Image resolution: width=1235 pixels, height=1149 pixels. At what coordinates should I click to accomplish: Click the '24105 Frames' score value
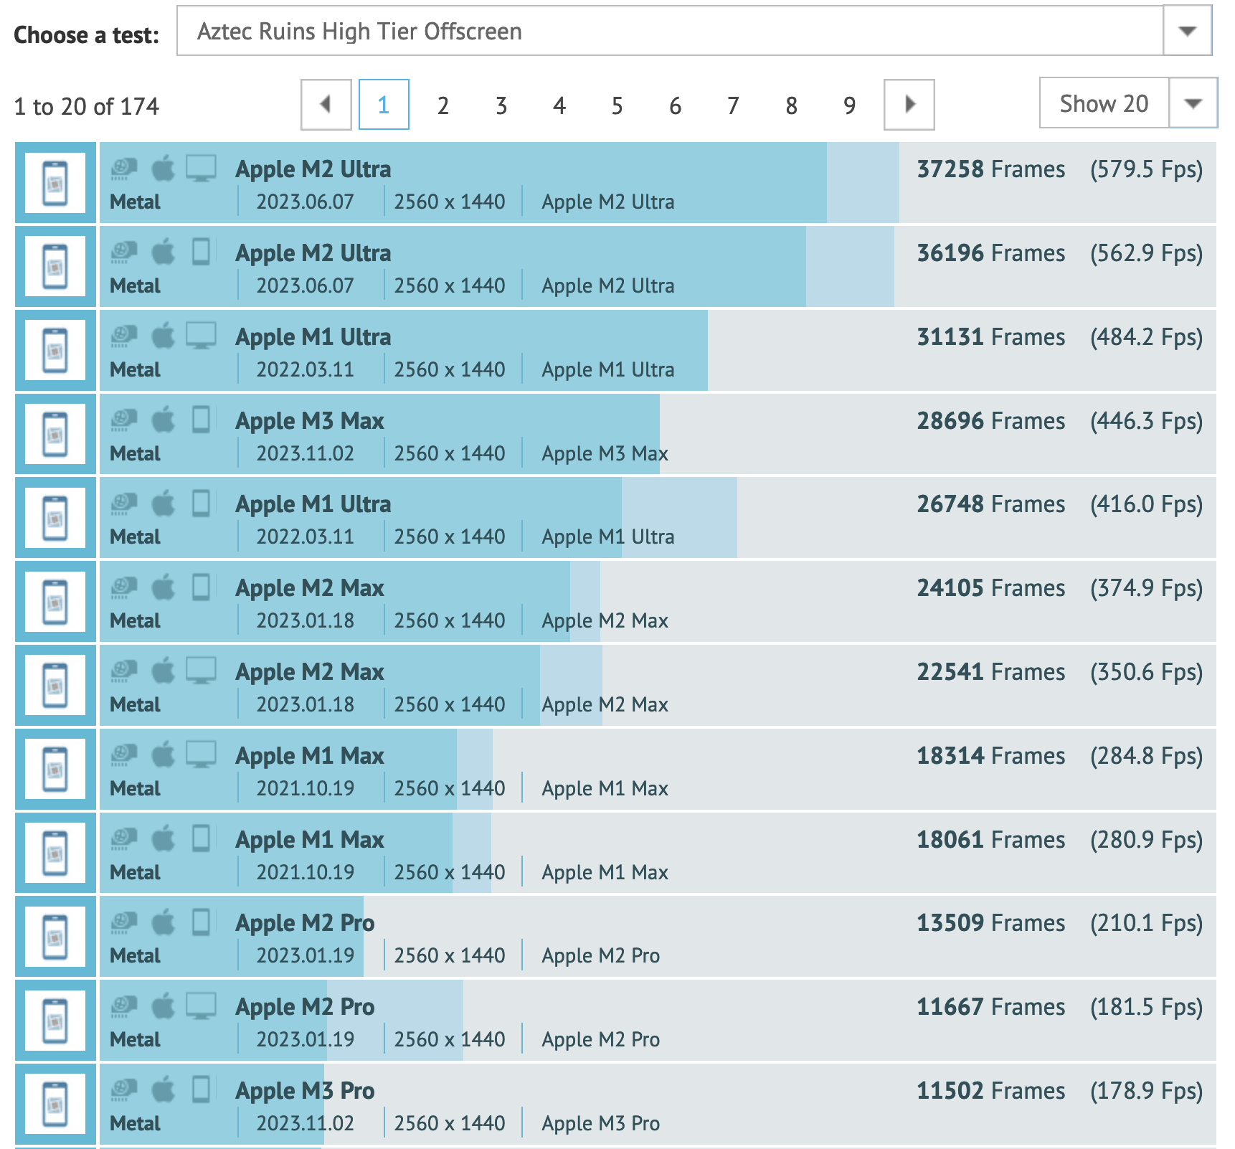tap(991, 588)
